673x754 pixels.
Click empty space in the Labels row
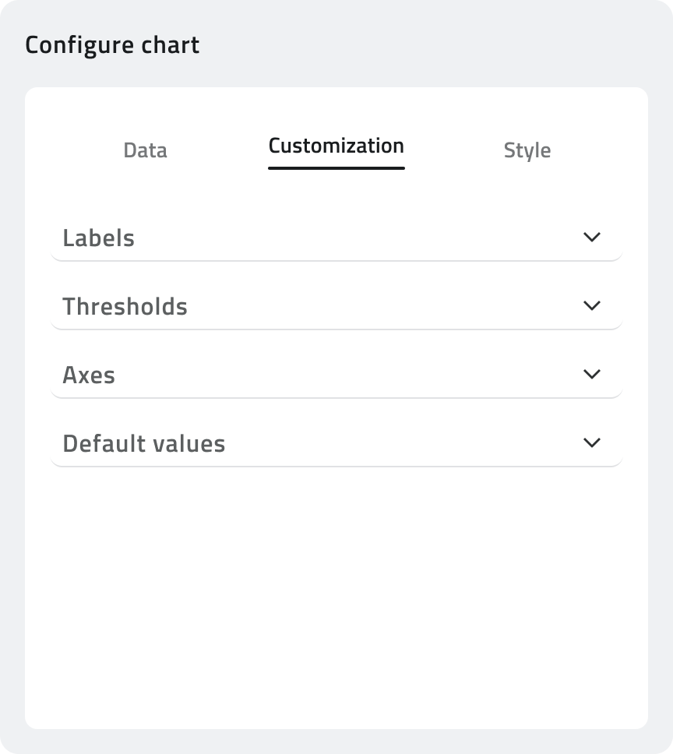point(351,238)
